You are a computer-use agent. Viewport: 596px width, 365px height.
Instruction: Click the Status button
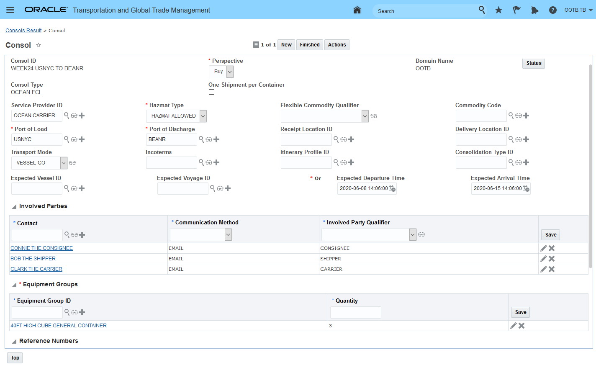(x=534, y=63)
